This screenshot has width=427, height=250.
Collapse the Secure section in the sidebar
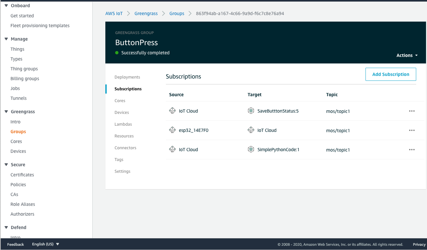6,165
